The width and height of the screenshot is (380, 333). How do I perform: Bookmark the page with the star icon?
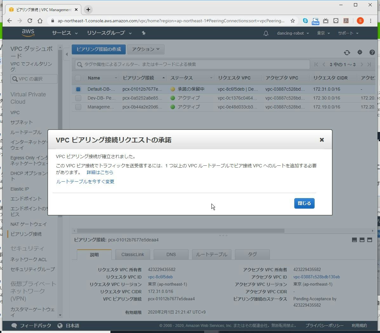[x=292, y=21]
